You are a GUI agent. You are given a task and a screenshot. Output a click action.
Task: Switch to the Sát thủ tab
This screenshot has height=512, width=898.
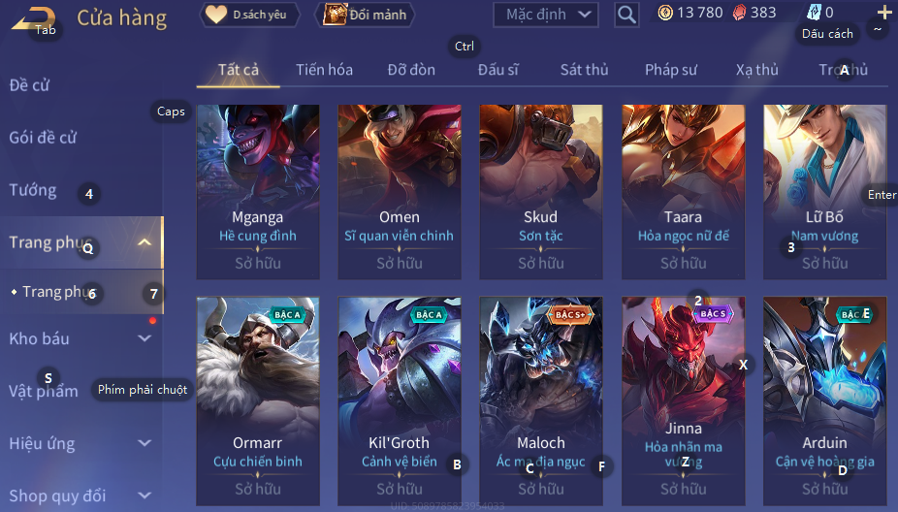[584, 70]
